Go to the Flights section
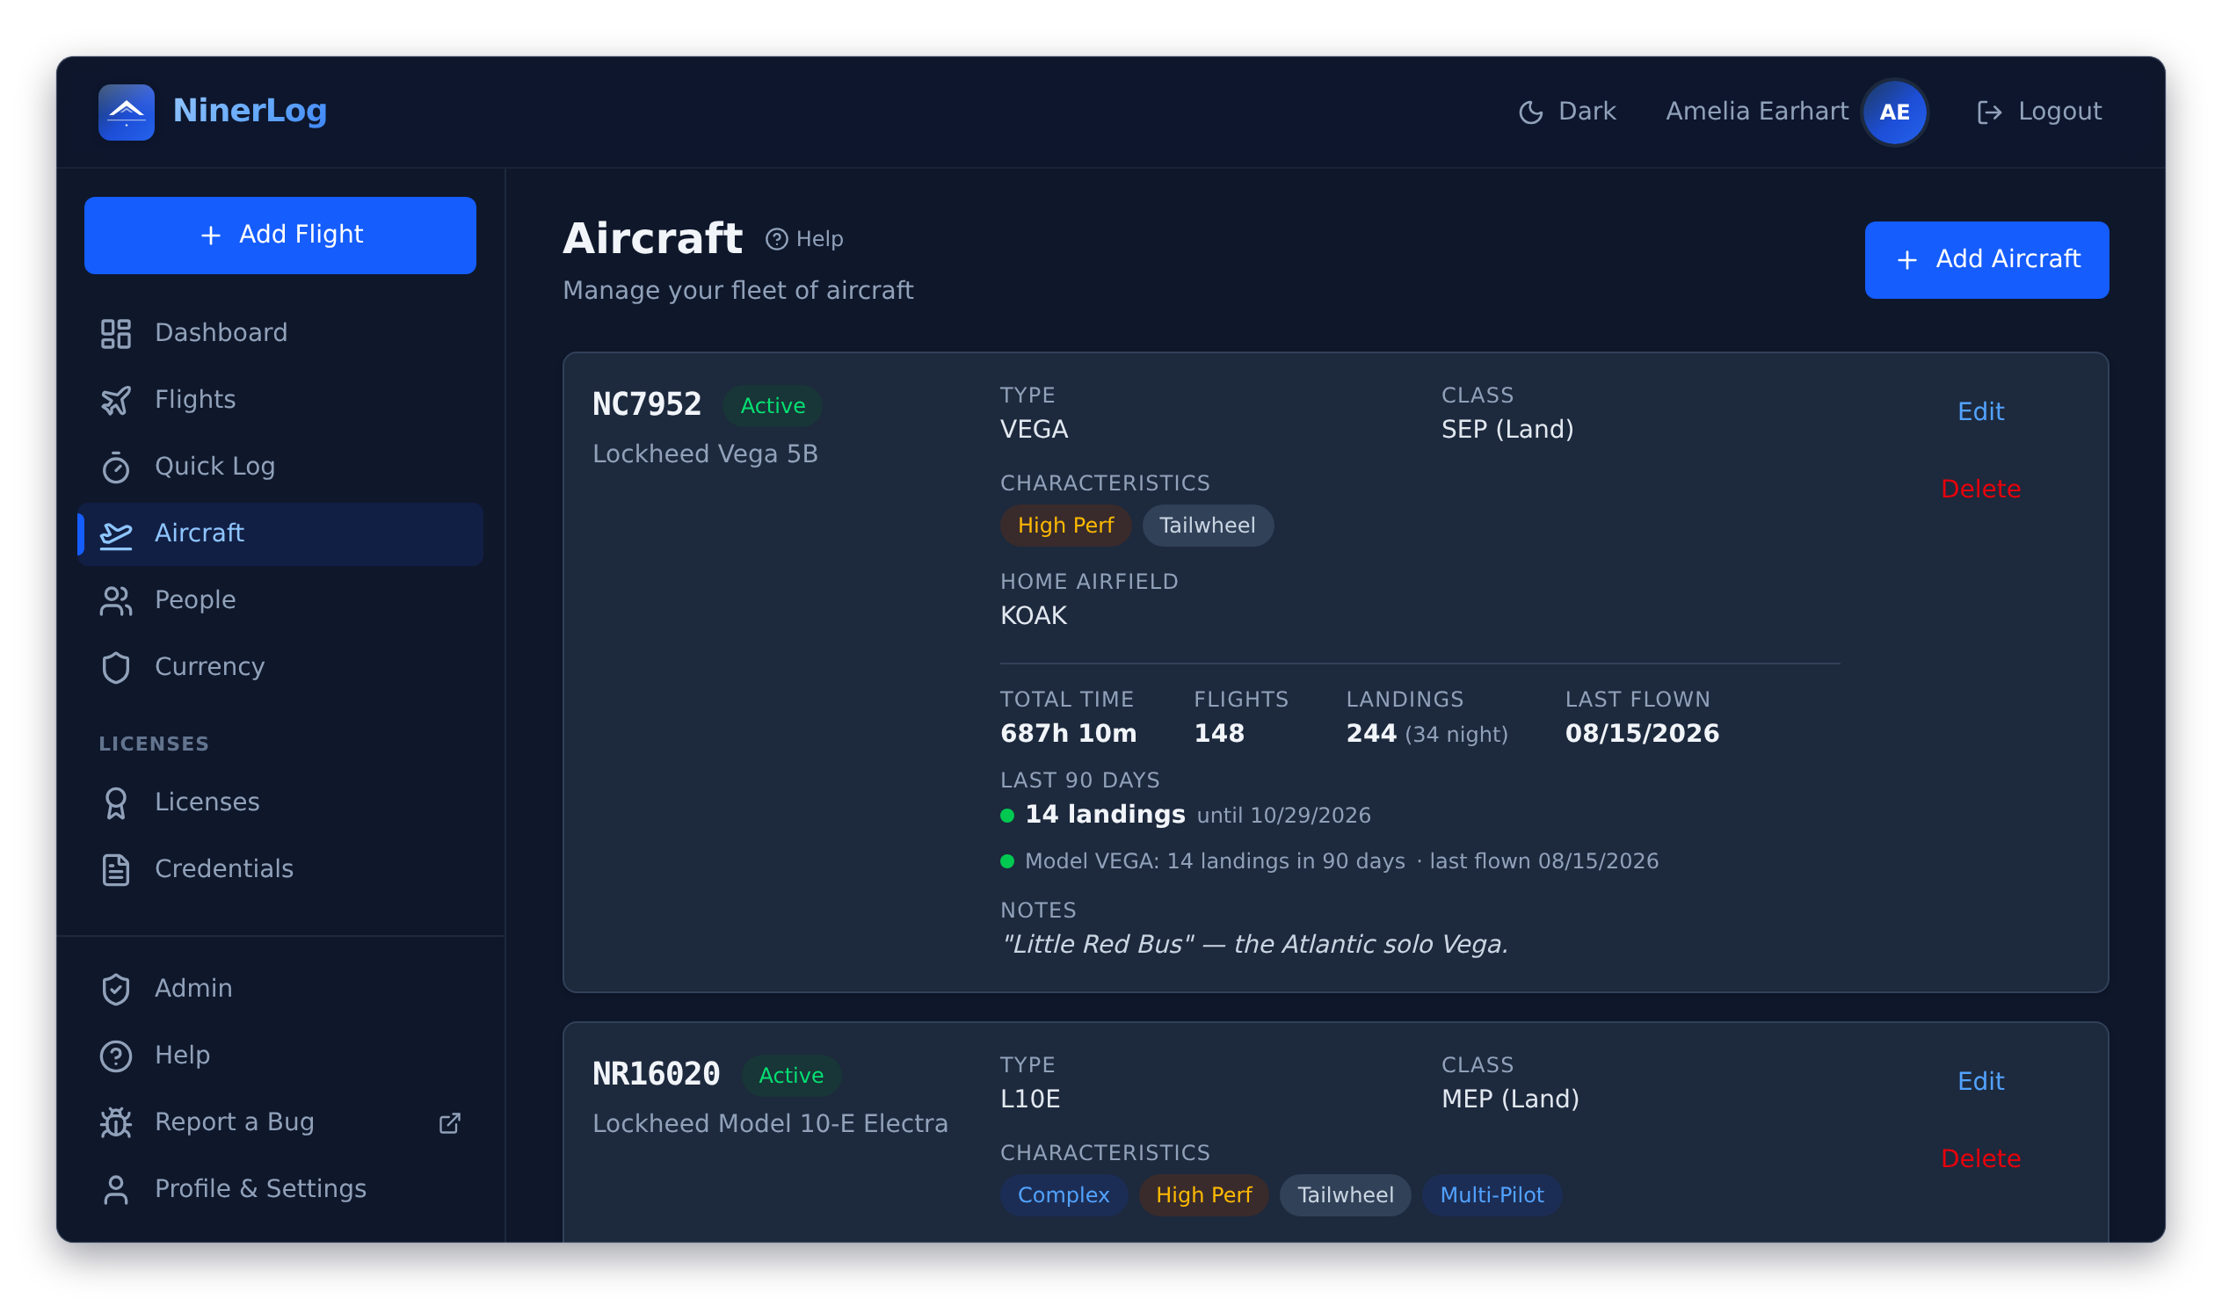This screenshot has width=2222, height=1299. pos(280,401)
